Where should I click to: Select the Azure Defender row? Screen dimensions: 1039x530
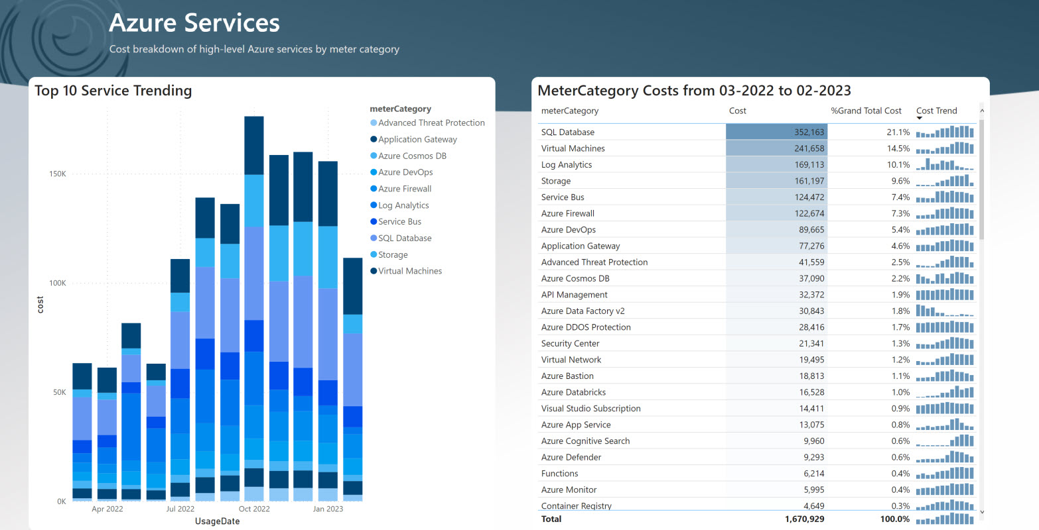pos(757,457)
